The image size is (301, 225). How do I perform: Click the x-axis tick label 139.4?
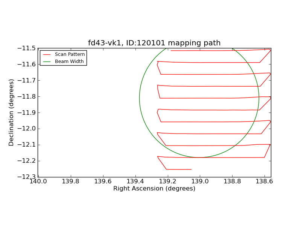[135, 181]
